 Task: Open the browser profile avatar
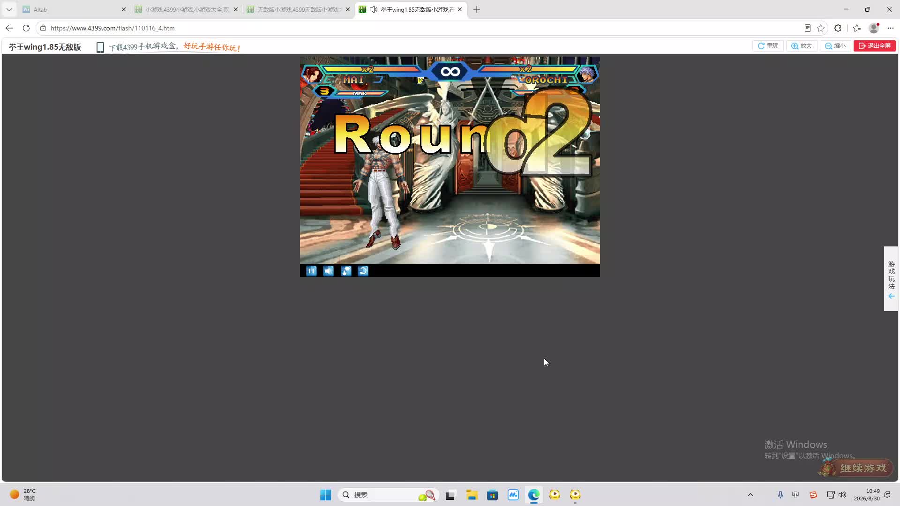[x=874, y=28]
